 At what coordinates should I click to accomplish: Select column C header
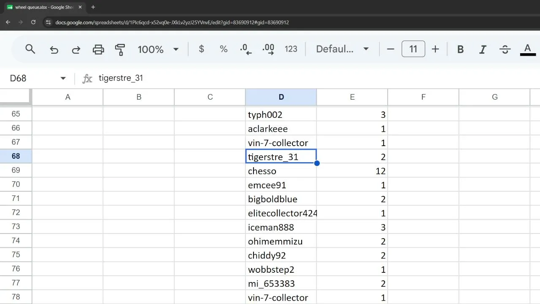tap(210, 97)
